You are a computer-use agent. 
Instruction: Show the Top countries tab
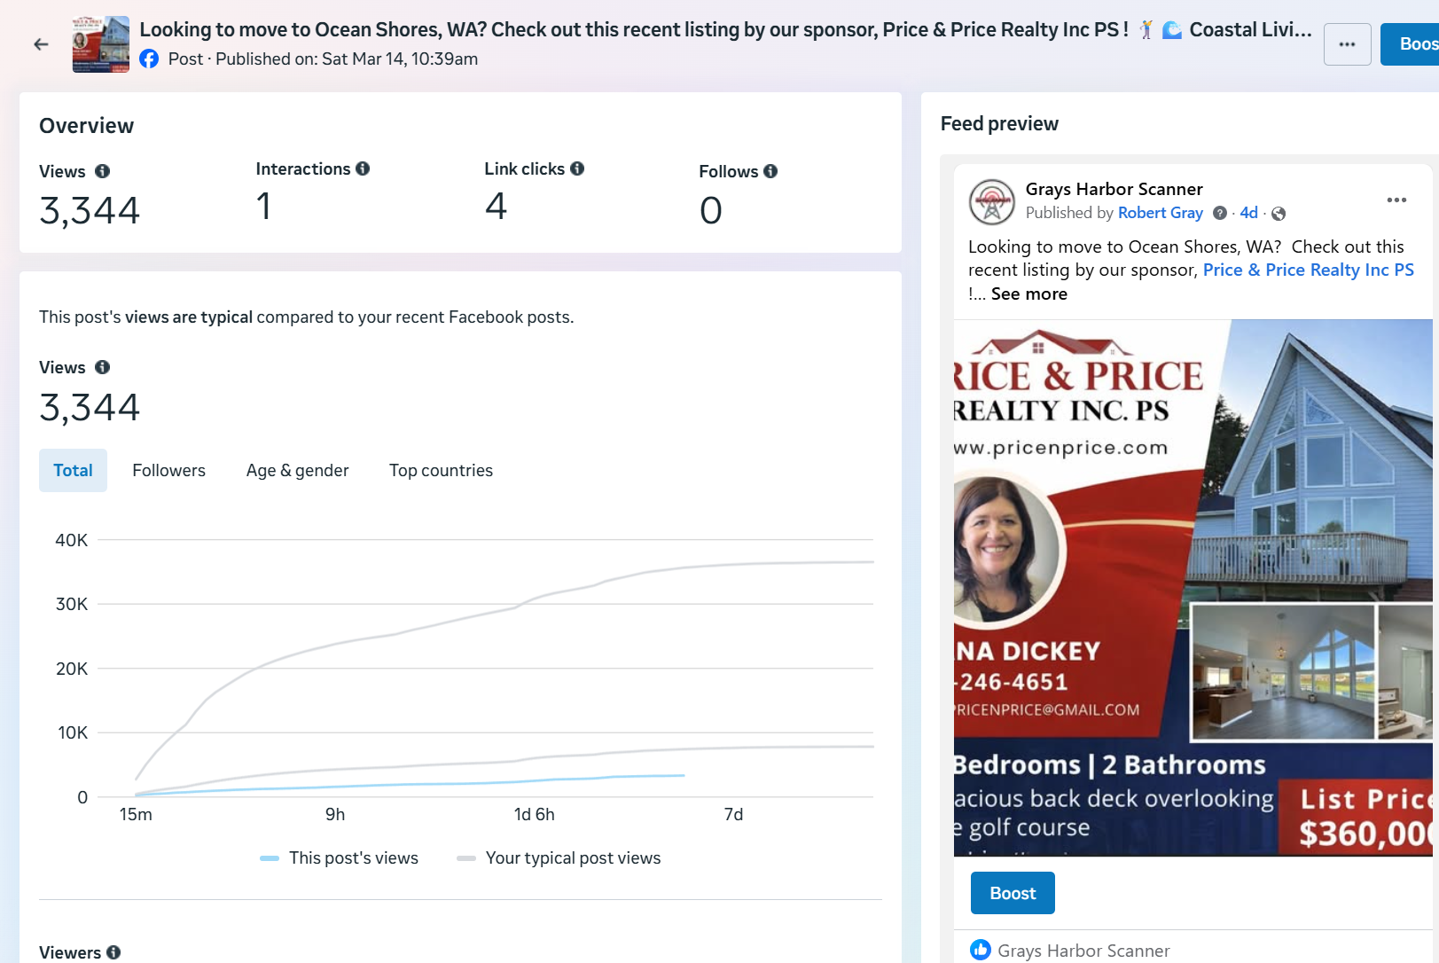click(x=441, y=471)
